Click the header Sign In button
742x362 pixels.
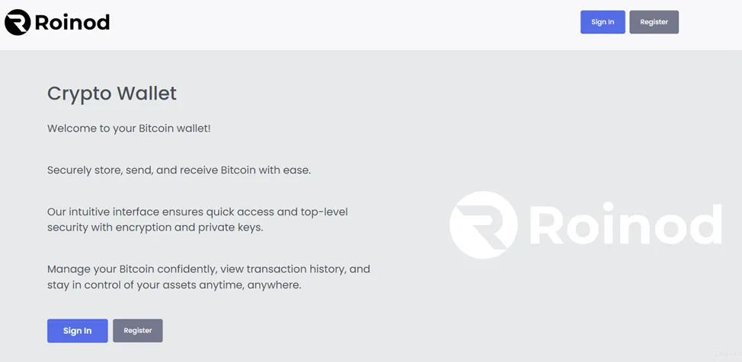[x=603, y=22]
